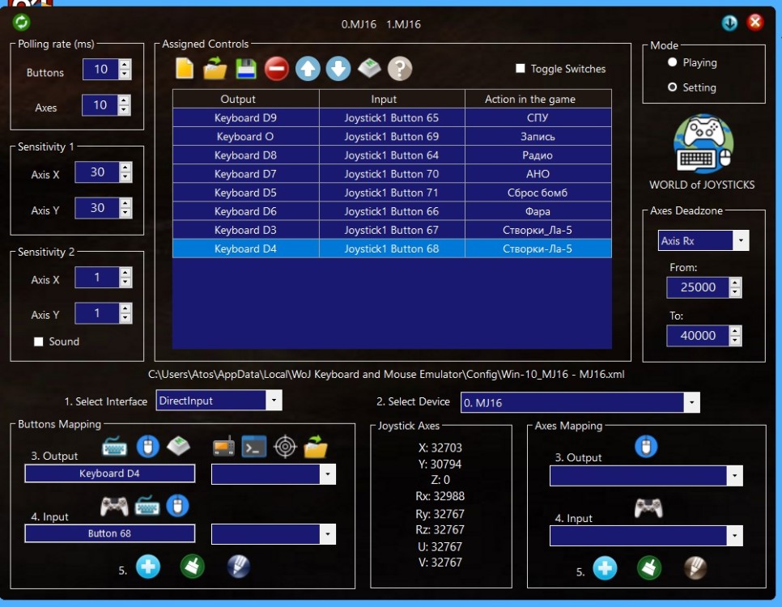Open the Axis Rx deadzone dropdown

coord(740,240)
